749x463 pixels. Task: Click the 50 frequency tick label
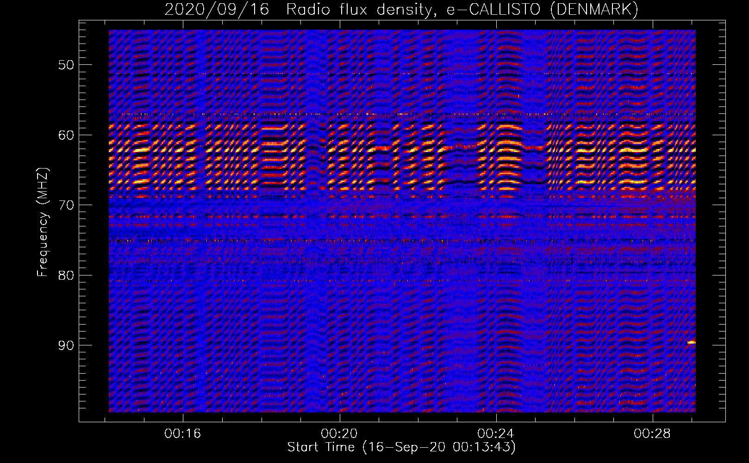click(x=66, y=65)
